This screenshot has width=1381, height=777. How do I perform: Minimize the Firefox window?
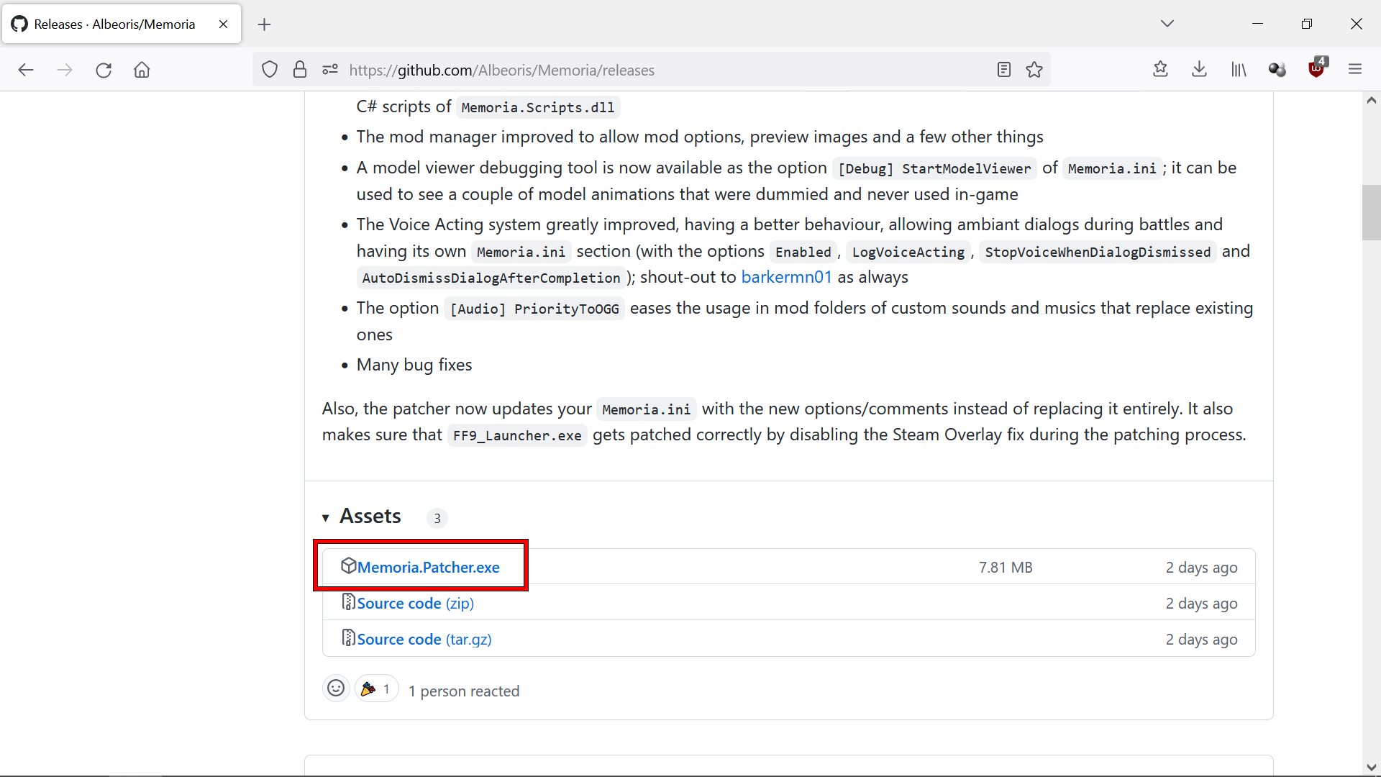pyautogui.click(x=1257, y=24)
